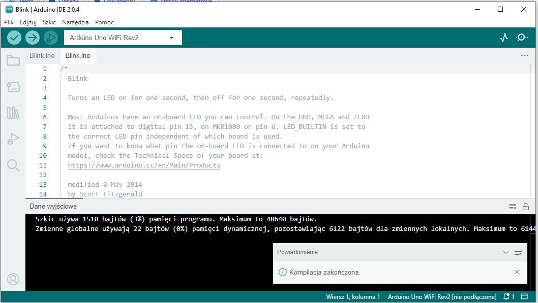Open the Search panel in the sidebar
This screenshot has width=538, height=303.
coord(13,165)
